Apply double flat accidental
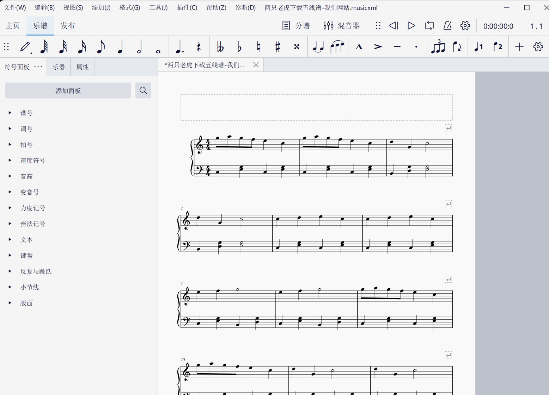This screenshot has height=395, width=549. click(x=220, y=47)
